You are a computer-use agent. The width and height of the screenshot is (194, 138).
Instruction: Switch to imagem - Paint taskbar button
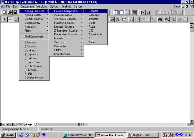point(143,135)
